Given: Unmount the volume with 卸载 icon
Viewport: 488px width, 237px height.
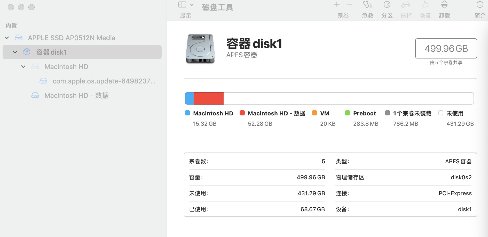Looking at the screenshot, I should [444, 5].
